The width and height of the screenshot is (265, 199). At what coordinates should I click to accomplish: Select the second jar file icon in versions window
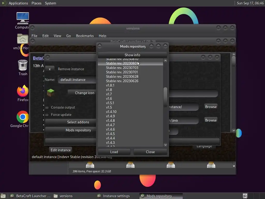tap(130, 165)
